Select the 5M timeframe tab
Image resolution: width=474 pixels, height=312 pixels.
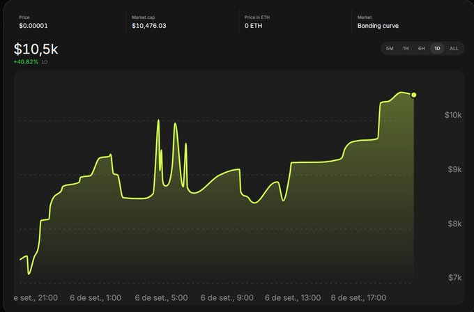click(390, 48)
